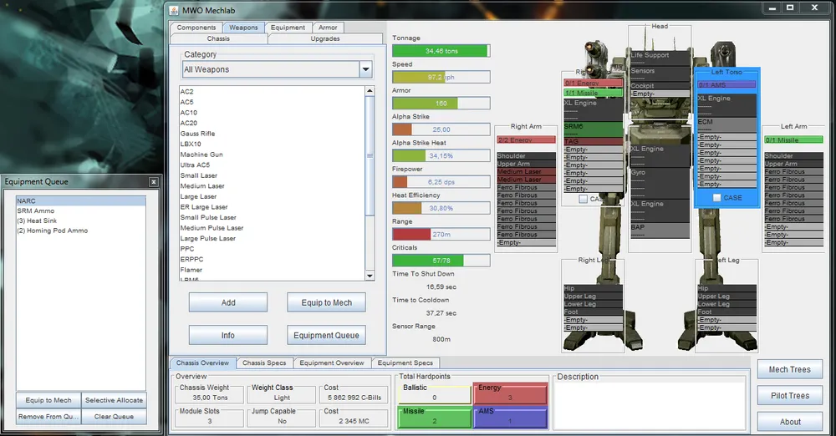The height and width of the screenshot is (436, 836).
Task: Click Clear Queue button
Action: 114,416
